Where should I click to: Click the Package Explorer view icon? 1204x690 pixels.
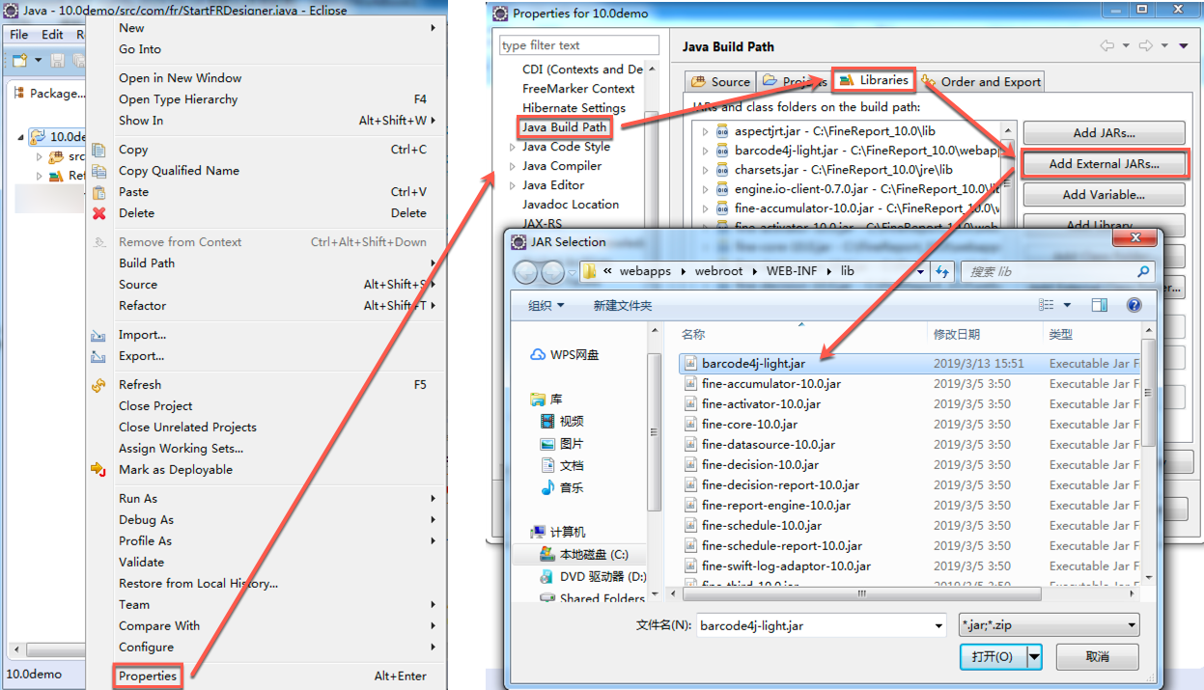(x=20, y=94)
